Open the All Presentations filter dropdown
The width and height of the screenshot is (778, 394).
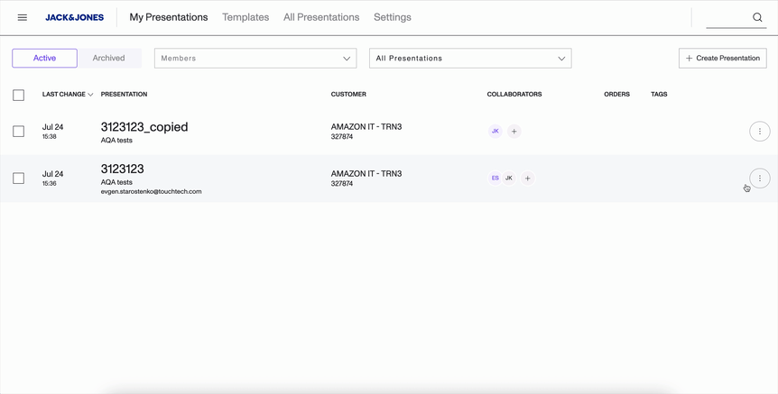point(470,58)
